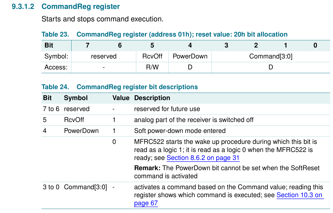Image resolution: width=333 pixels, height=213 pixels.
Task: Click the "Soft power-down mode entered" description
Action: point(180,131)
